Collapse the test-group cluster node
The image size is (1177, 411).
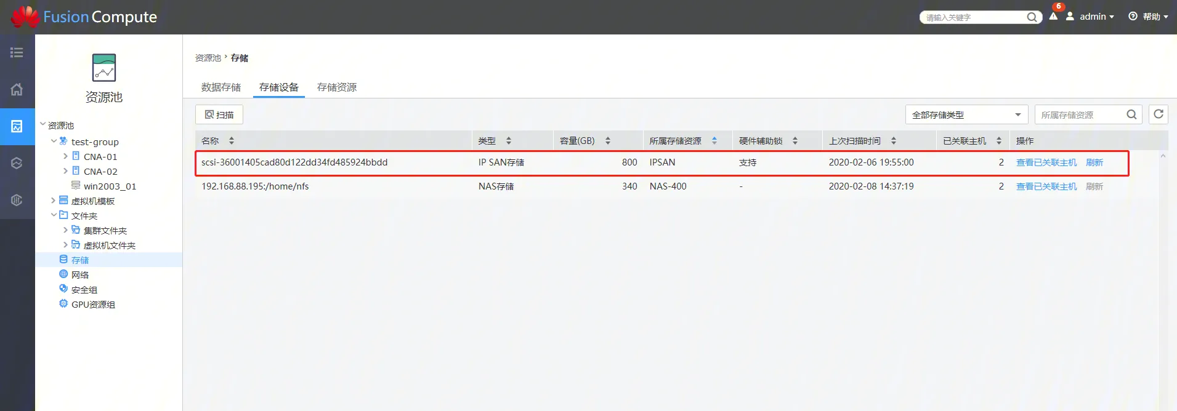[x=54, y=142]
